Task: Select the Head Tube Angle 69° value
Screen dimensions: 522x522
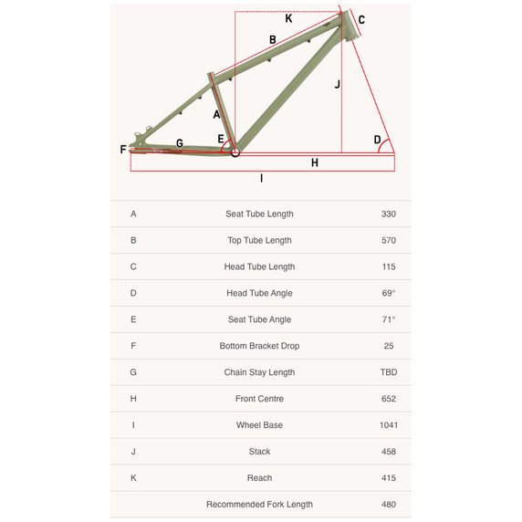Action: [x=389, y=293]
